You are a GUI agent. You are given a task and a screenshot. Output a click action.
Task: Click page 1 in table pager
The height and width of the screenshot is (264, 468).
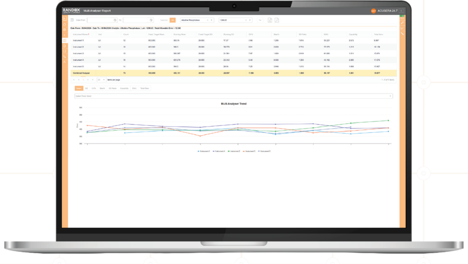83,79
